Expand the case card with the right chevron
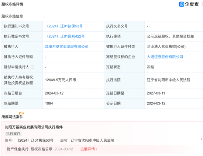The image size is (203, 156). (202, 139)
